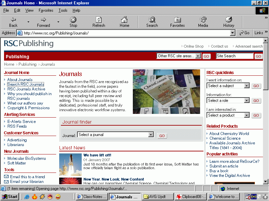Open the E-Alerts Service link

coord(22,122)
